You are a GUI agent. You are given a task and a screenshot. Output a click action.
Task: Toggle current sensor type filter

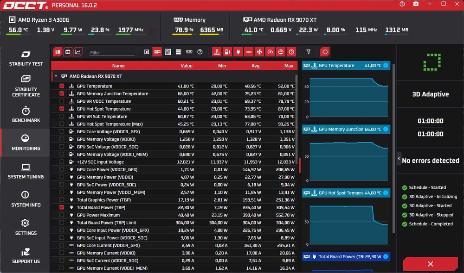point(249,52)
